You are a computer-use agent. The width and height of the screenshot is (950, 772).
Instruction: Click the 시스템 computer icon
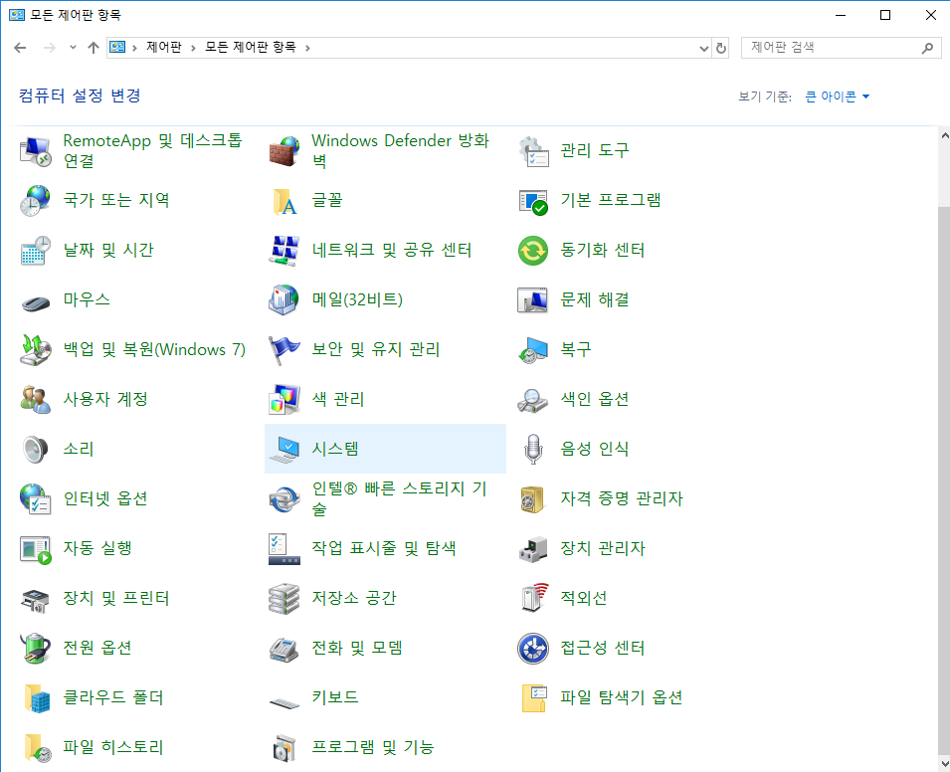(285, 449)
